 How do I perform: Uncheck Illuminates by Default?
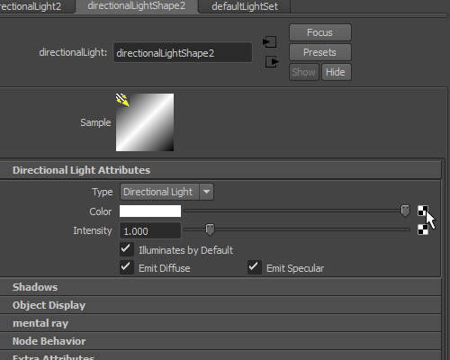(x=127, y=249)
